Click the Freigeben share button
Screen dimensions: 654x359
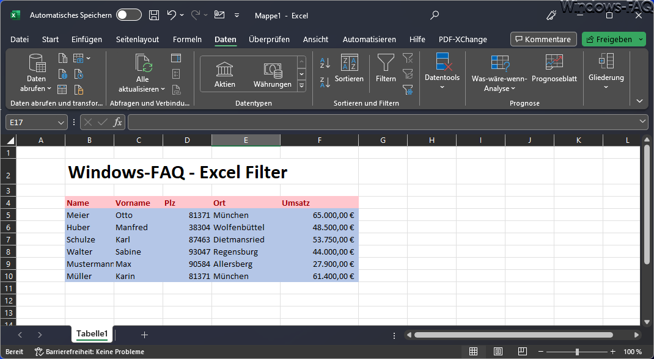click(609, 39)
